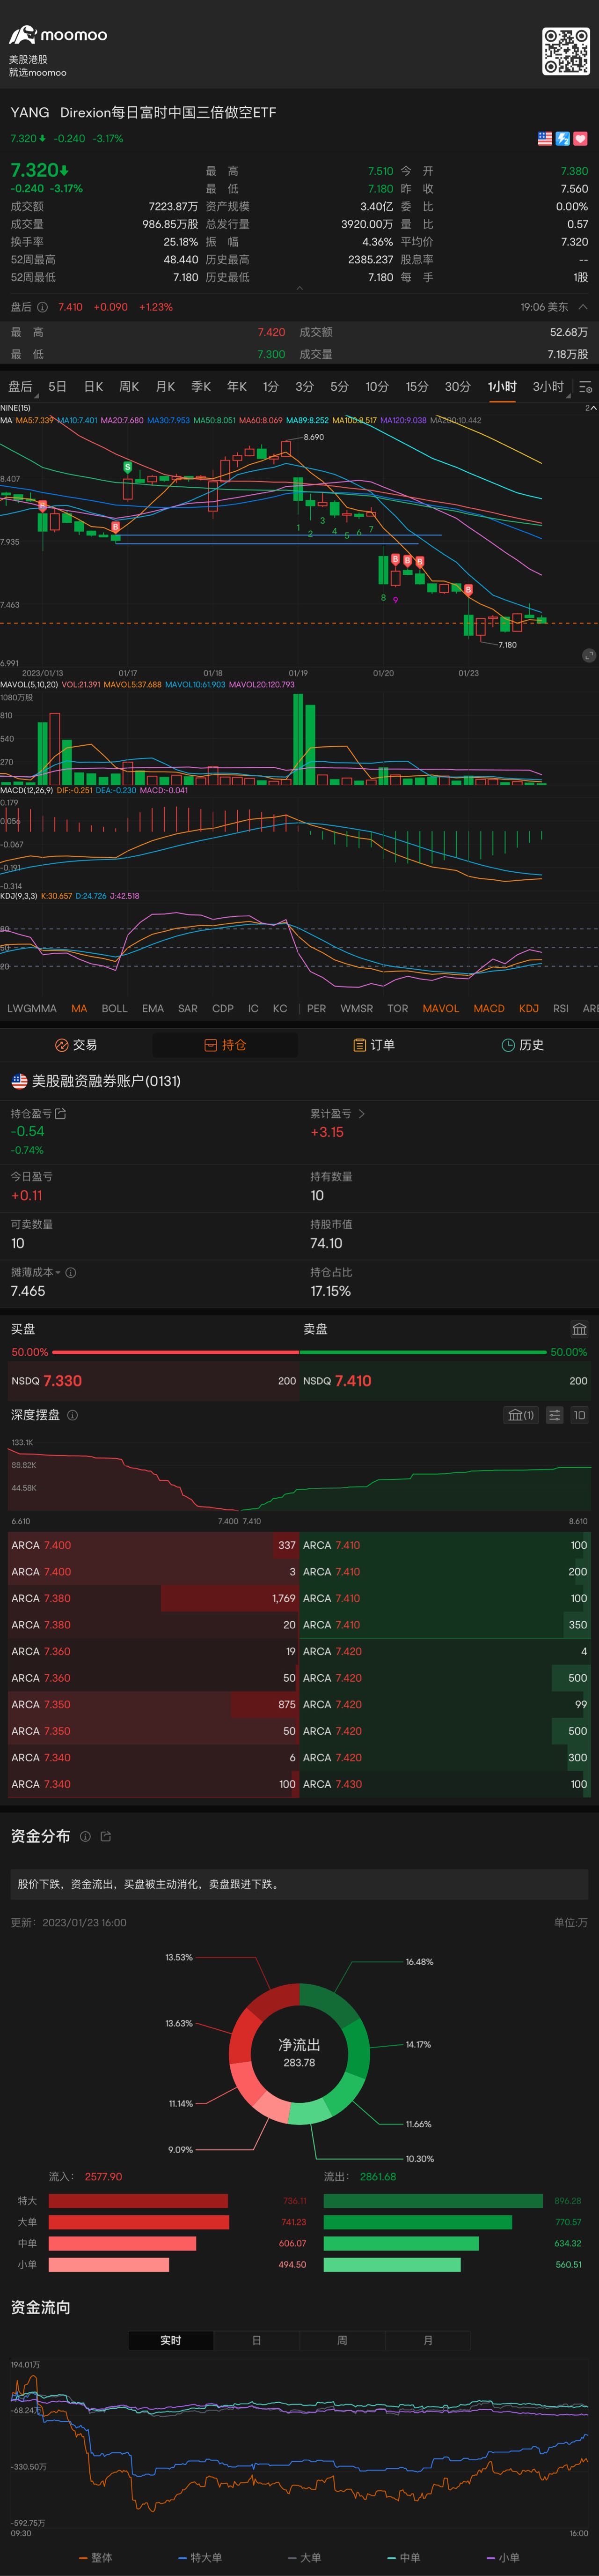Viewport: 599px width, 2576px height.
Task: Tap info icon next to 盘后
Action: pyautogui.click(x=42, y=307)
